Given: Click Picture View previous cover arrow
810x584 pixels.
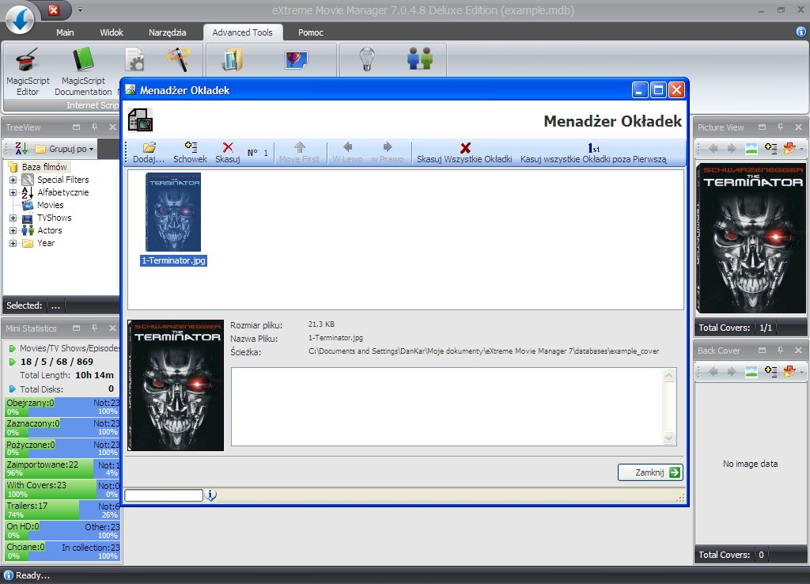Looking at the screenshot, I should coord(713,149).
